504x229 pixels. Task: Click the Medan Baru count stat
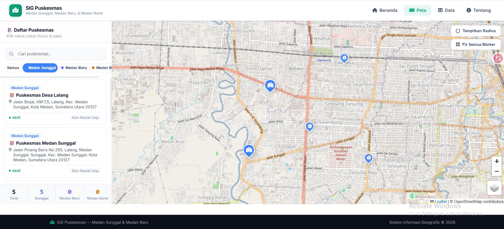point(69,194)
